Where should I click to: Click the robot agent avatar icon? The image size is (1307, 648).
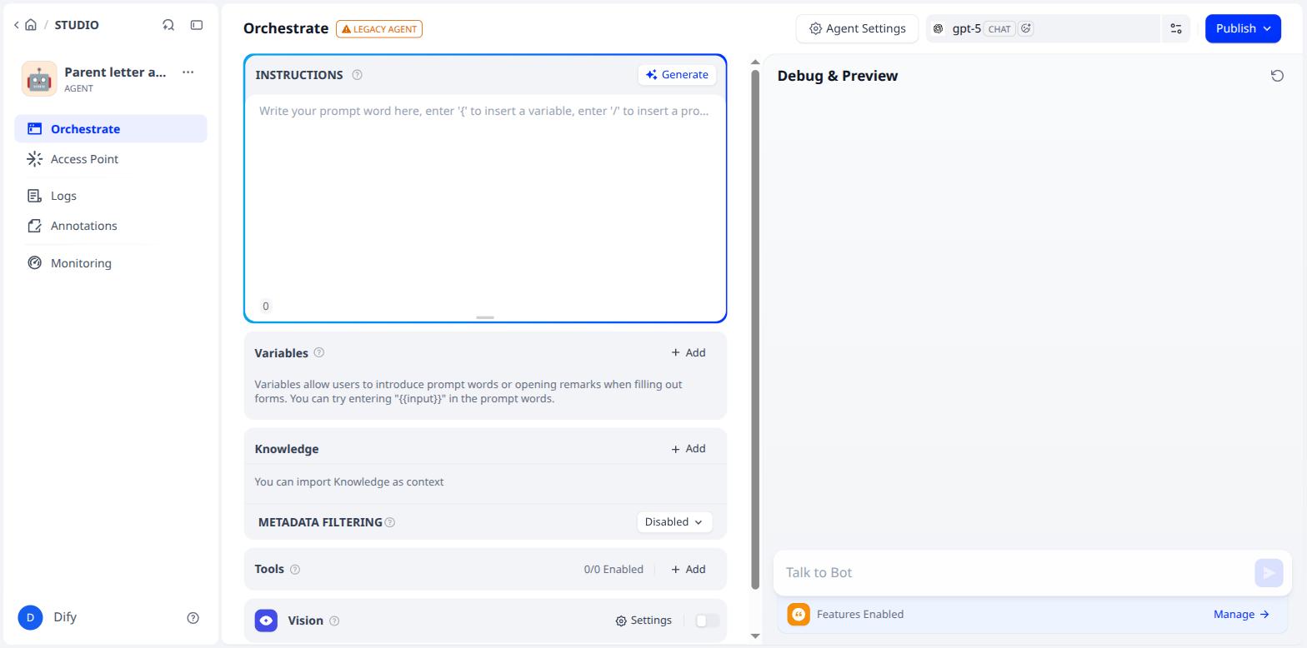tap(39, 78)
